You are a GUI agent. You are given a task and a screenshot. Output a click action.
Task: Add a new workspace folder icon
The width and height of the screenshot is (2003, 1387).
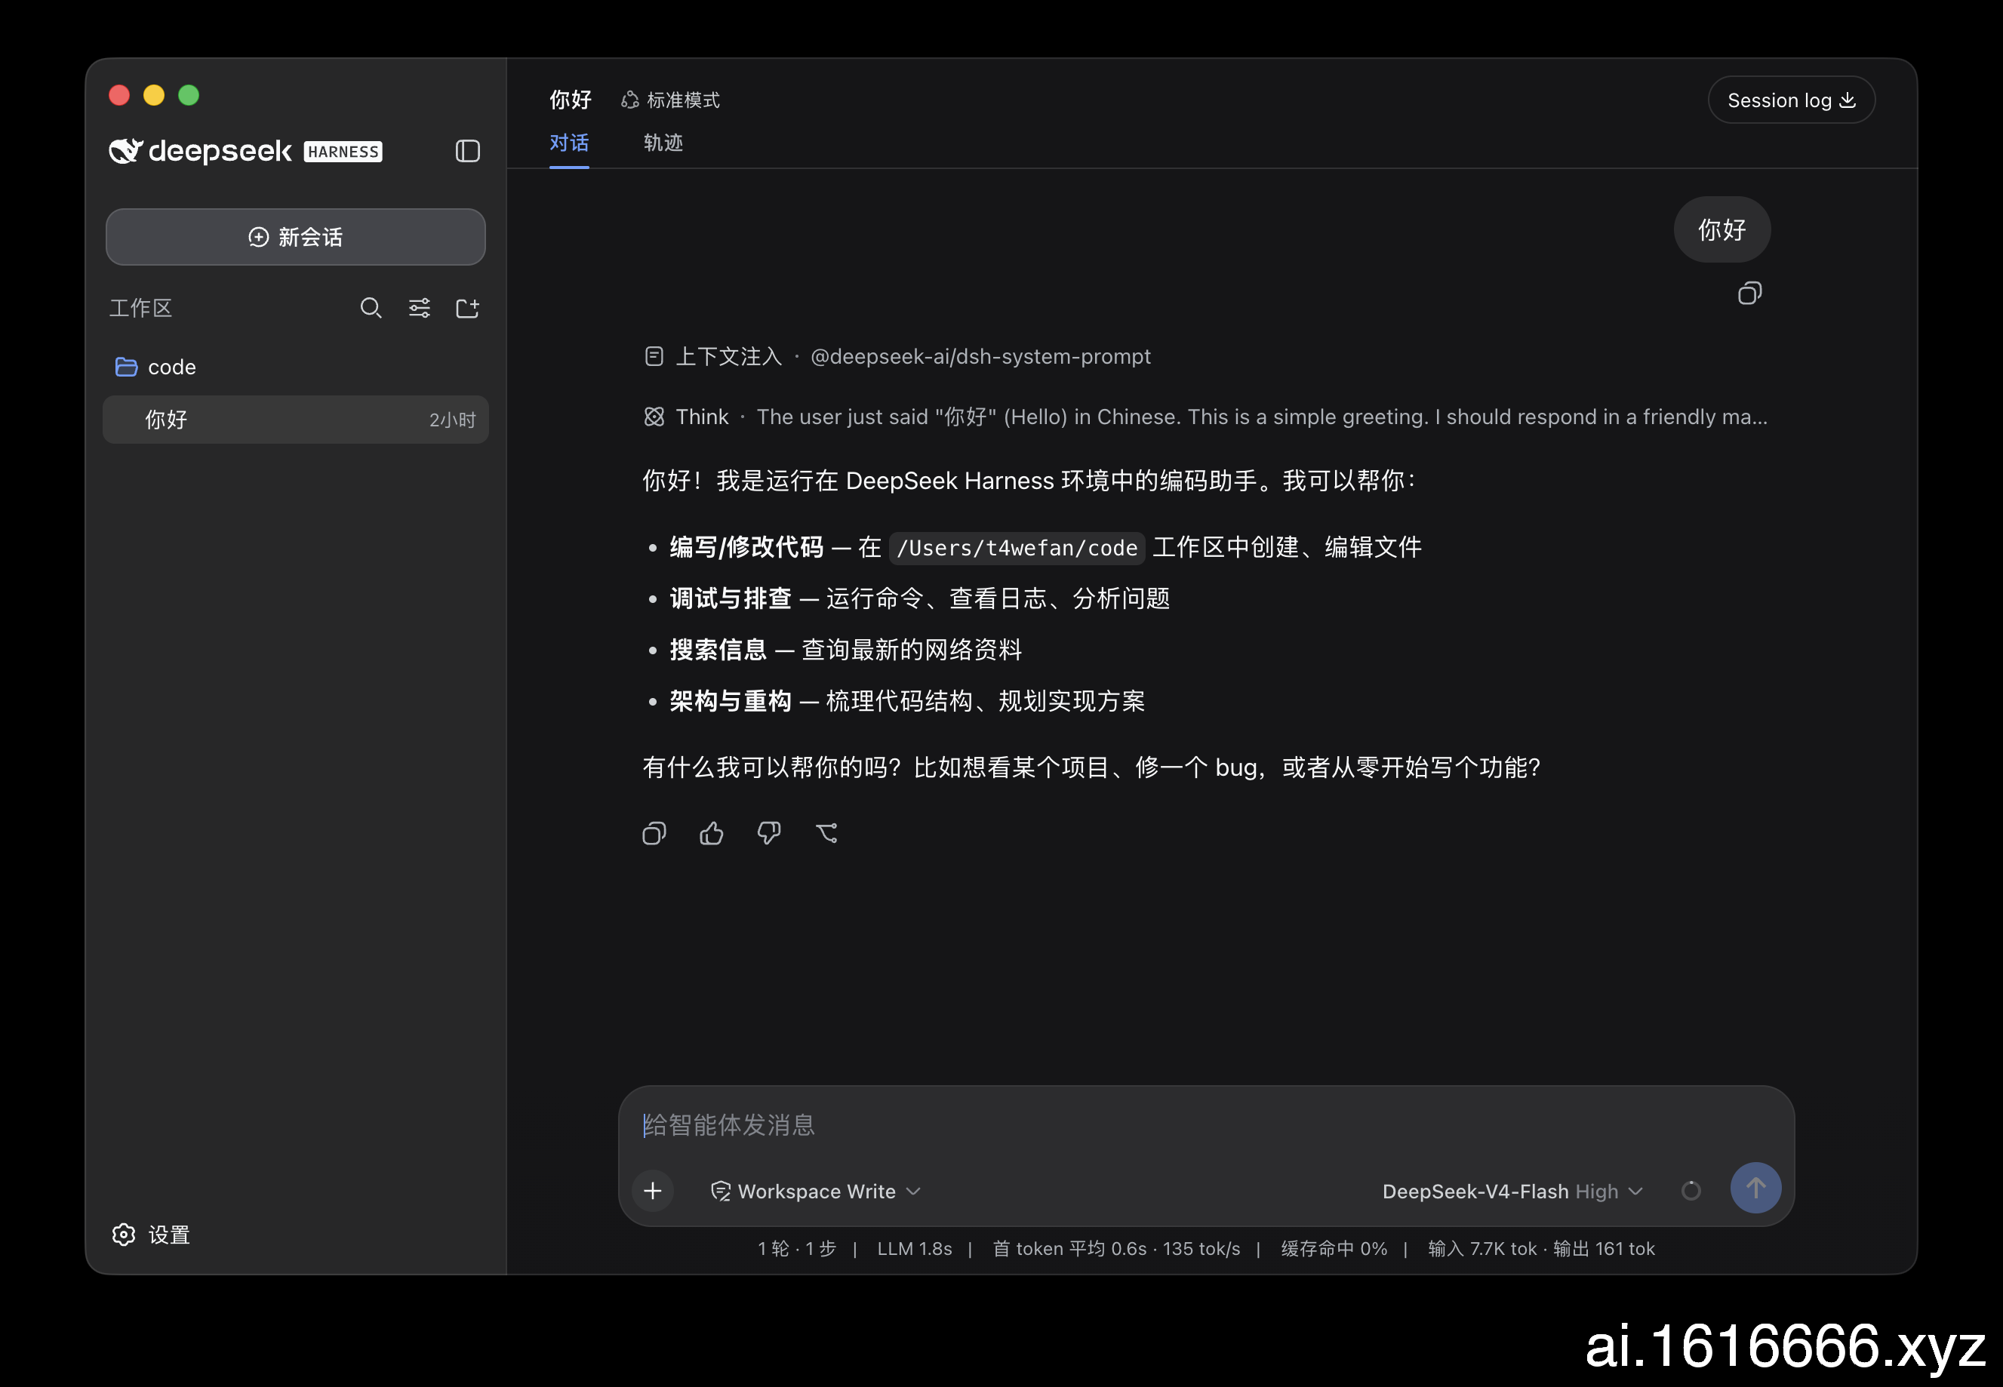(x=467, y=308)
